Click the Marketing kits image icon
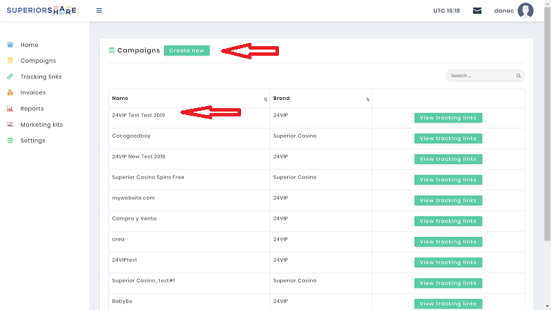This screenshot has width=551, height=310. pyautogui.click(x=10, y=125)
